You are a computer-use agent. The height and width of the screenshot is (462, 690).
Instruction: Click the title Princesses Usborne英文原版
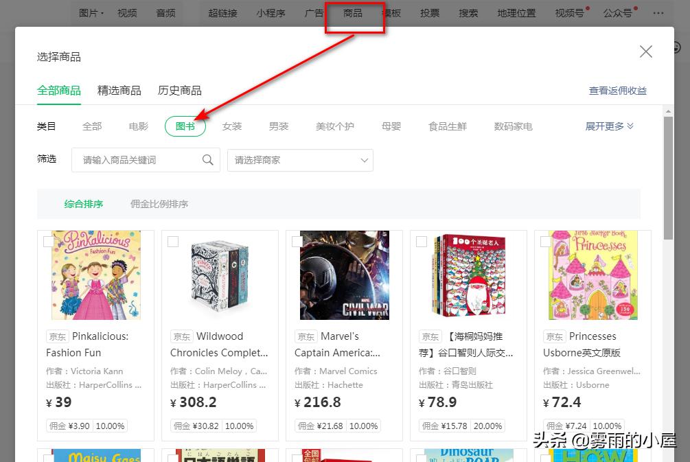pyautogui.click(x=582, y=345)
